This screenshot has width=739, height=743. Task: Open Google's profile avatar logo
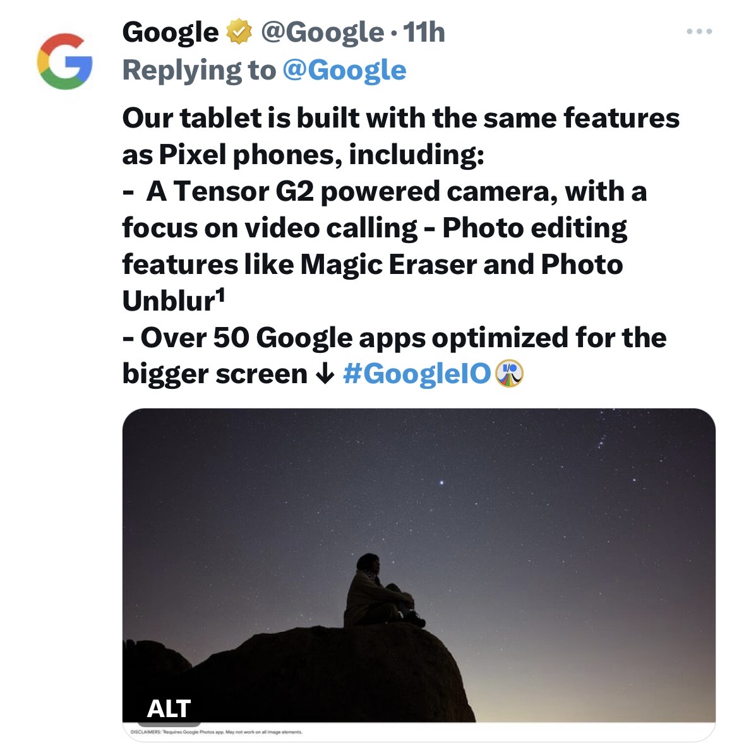64,61
